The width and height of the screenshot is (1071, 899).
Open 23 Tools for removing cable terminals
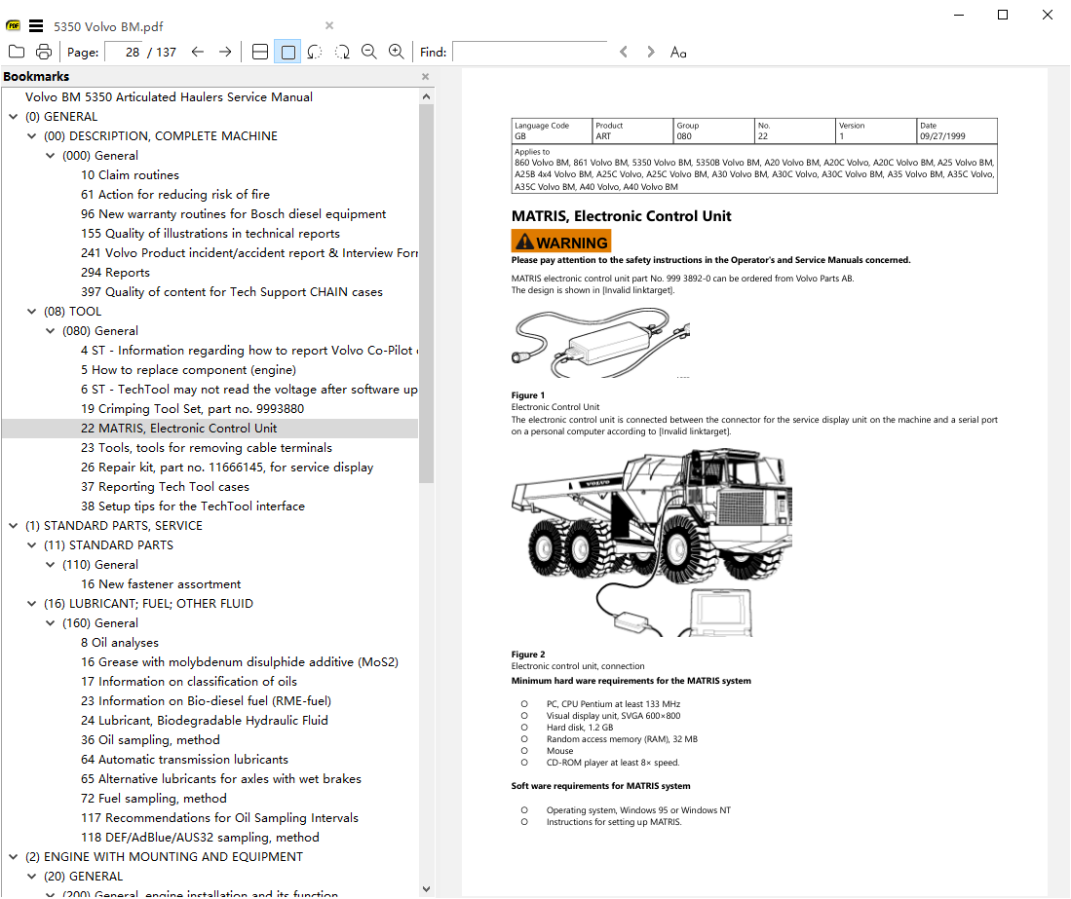pyautogui.click(x=207, y=448)
